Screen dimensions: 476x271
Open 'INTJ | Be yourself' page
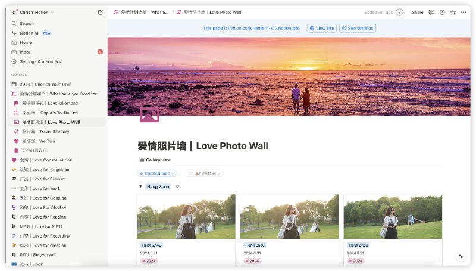click(x=37, y=254)
